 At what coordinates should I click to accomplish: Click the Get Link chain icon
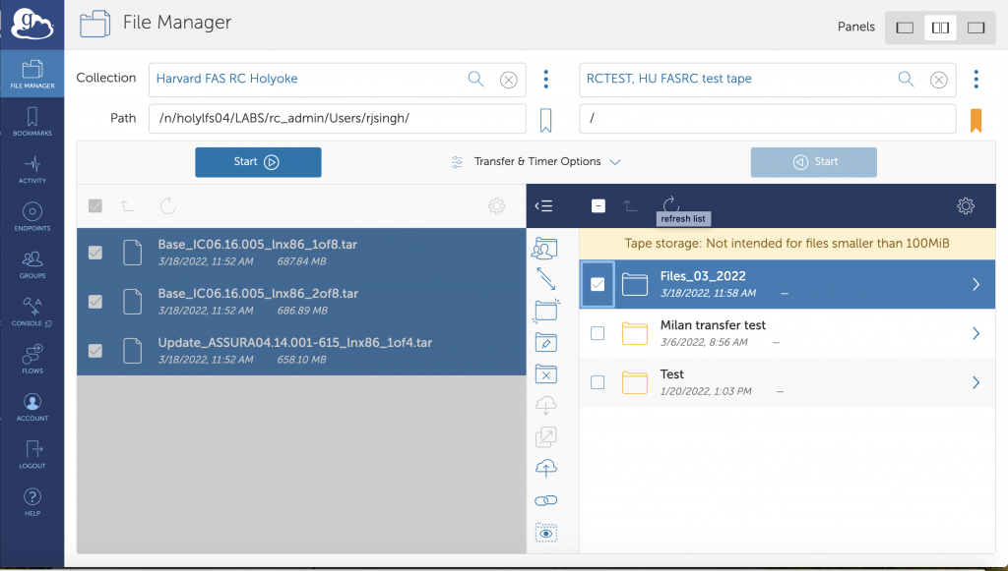pos(545,500)
